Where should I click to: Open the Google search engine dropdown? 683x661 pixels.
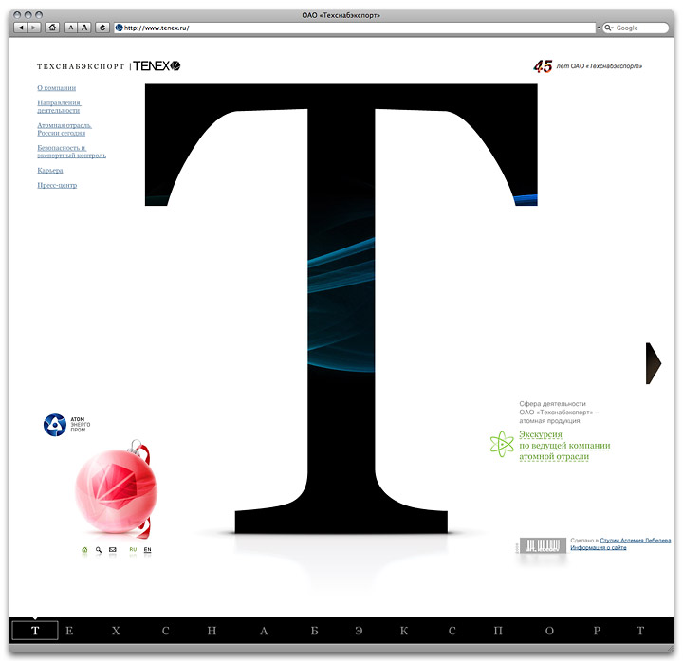tap(609, 28)
